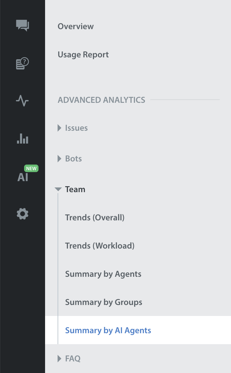Open the AI section in sidebar
231x373 pixels.
pyautogui.click(x=23, y=177)
